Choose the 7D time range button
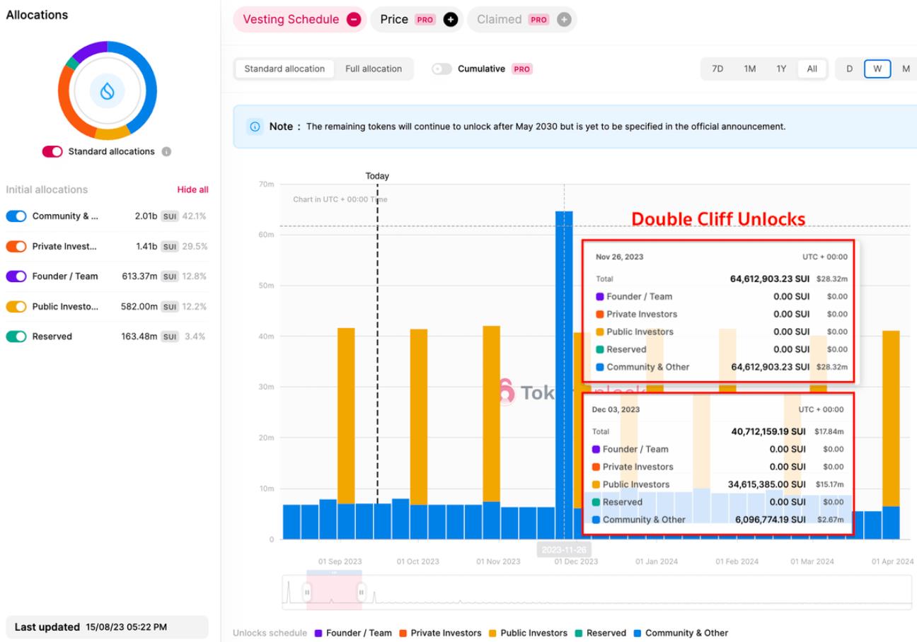Viewport: 917px width, 642px height. click(717, 69)
